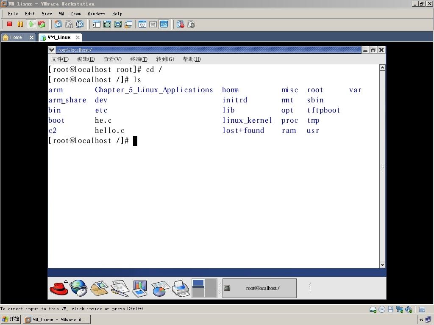Open the VM menu
This screenshot has width=434, height=325.
(x=61, y=14)
